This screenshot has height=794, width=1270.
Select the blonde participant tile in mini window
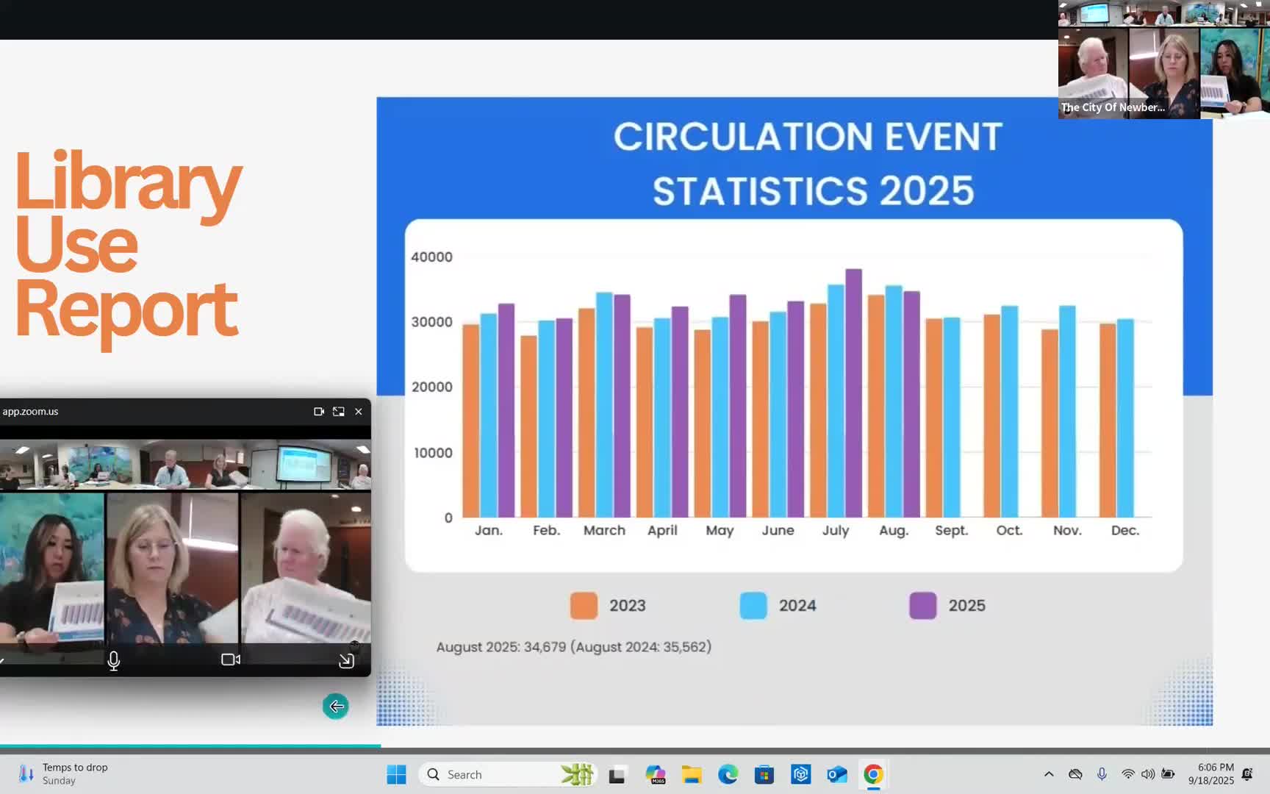pos(173,568)
